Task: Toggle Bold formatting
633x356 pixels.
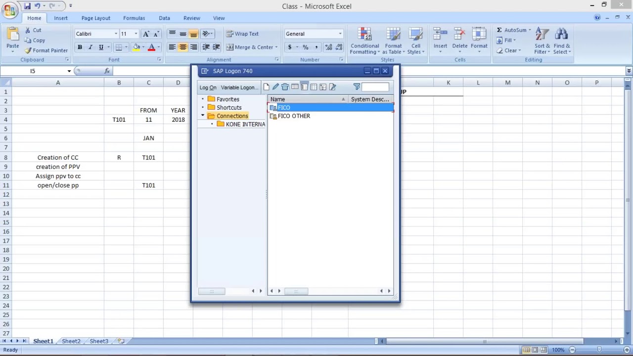Action: click(x=80, y=47)
